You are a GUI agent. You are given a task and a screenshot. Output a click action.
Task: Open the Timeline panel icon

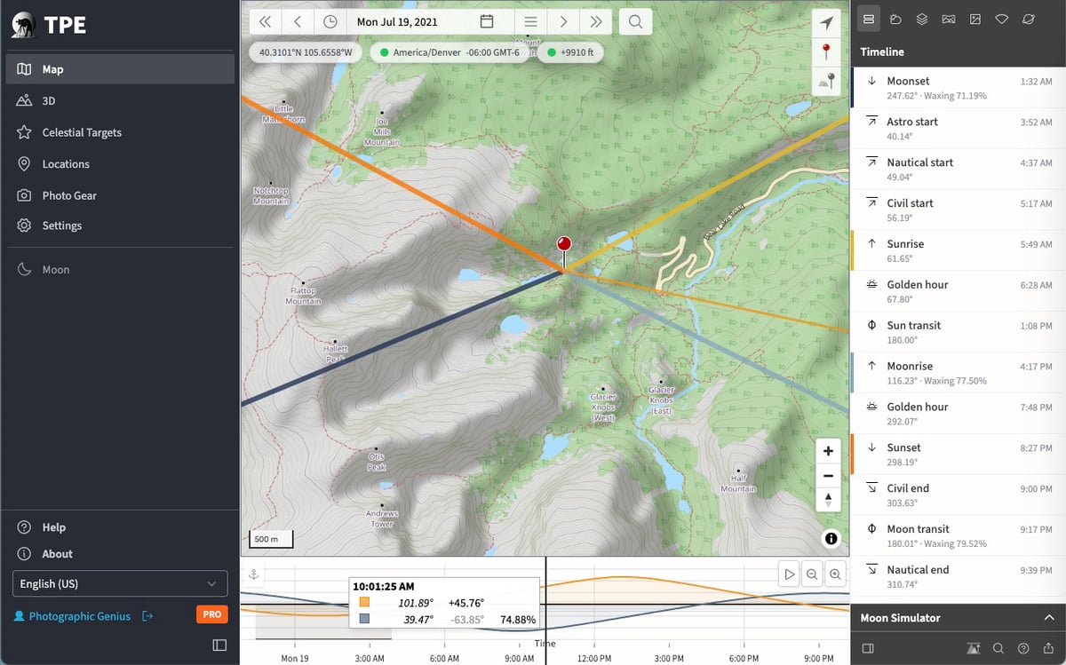[x=869, y=18]
